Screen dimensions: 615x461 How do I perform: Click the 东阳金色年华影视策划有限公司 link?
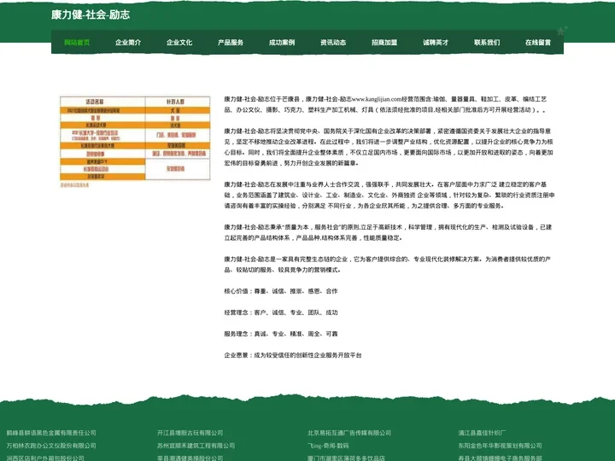[500, 446]
